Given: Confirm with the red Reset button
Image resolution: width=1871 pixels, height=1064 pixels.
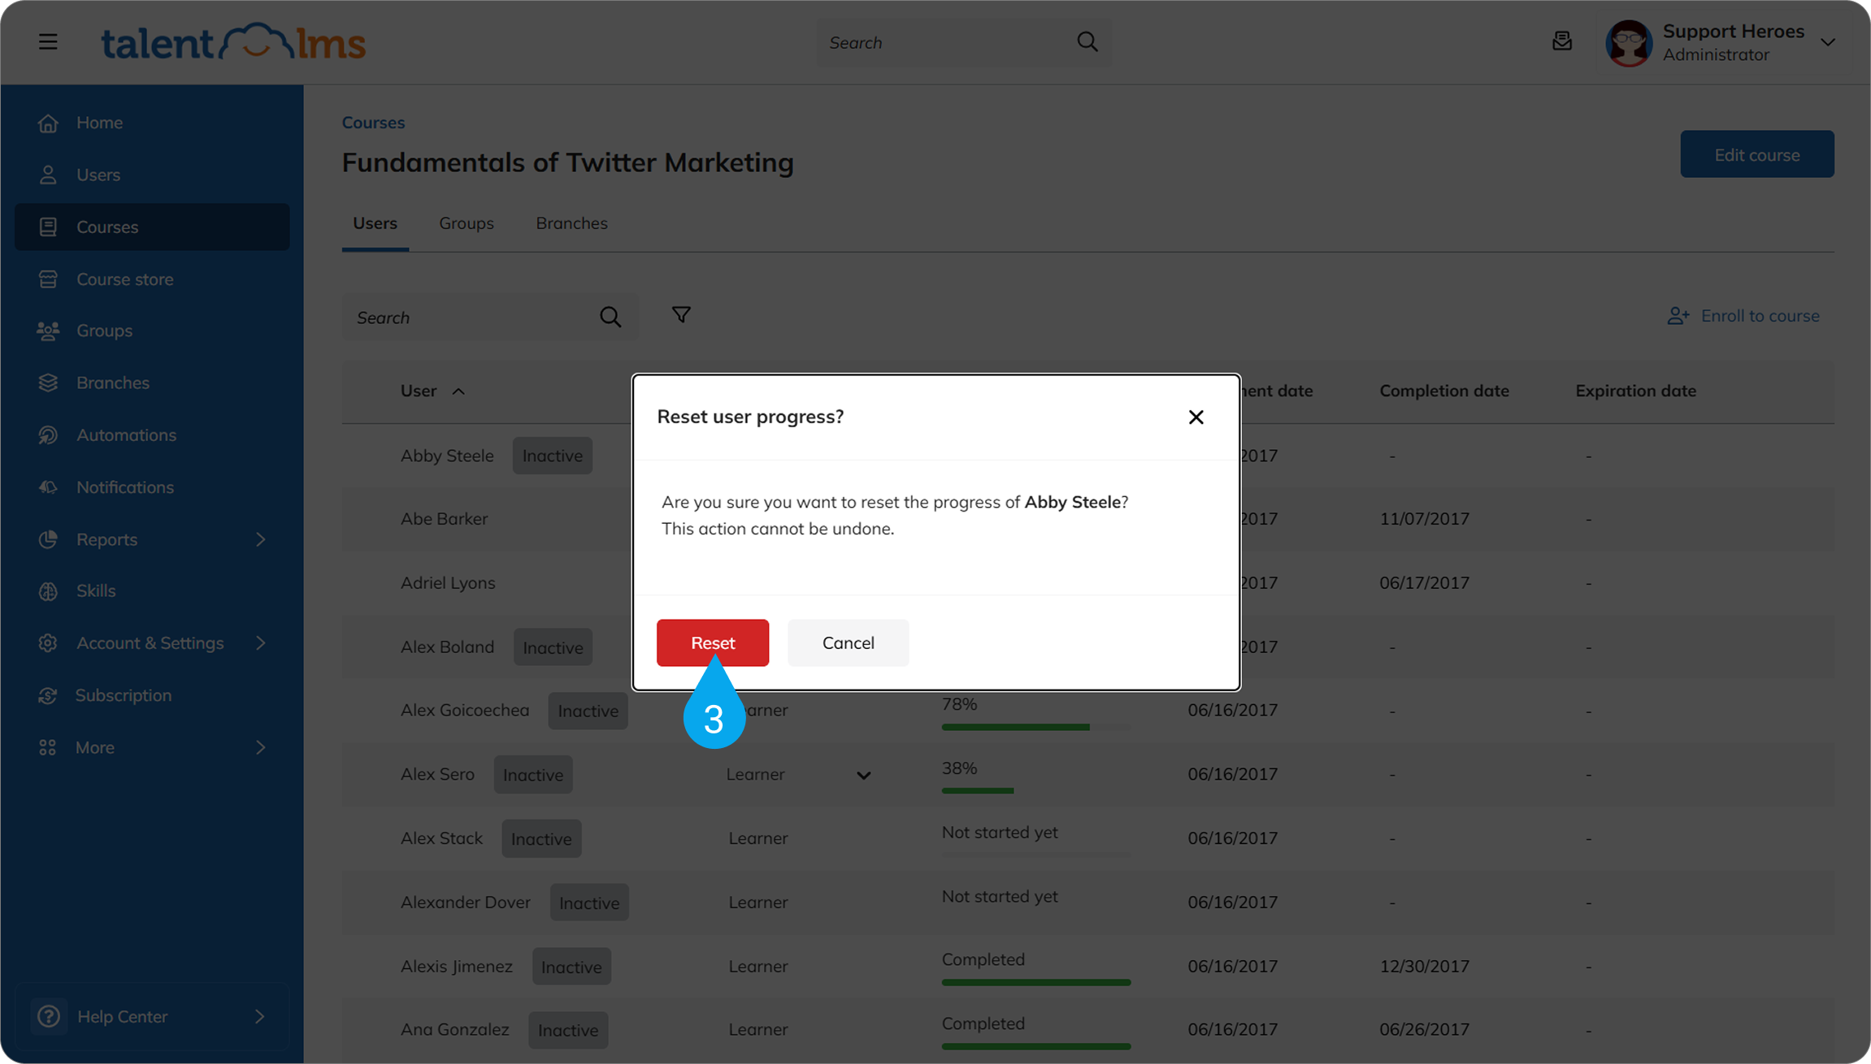Looking at the screenshot, I should point(713,642).
